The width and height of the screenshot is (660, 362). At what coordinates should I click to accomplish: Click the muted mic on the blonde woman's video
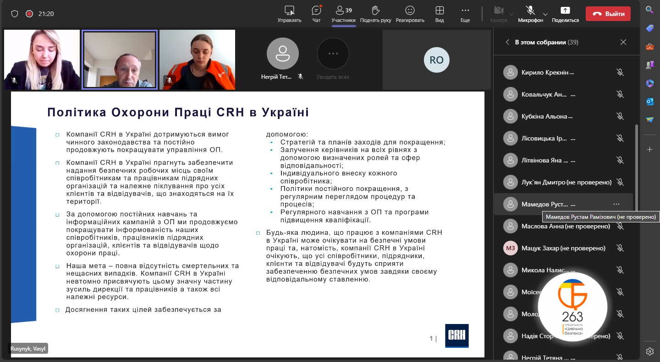(x=14, y=80)
